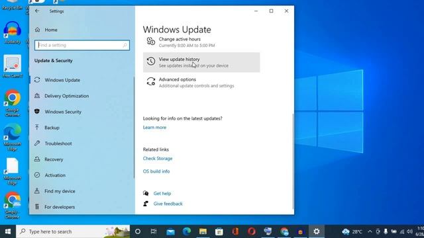
Task: Click the Give feedback link
Action: coord(168,204)
